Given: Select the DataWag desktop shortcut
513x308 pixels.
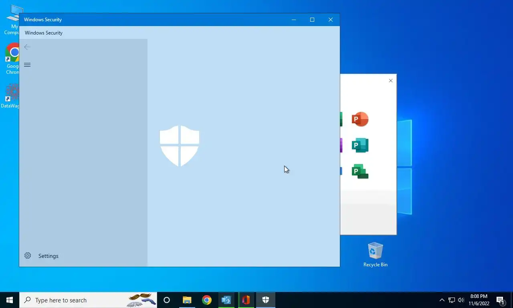Looking at the screenshot, I should point(10,96).
